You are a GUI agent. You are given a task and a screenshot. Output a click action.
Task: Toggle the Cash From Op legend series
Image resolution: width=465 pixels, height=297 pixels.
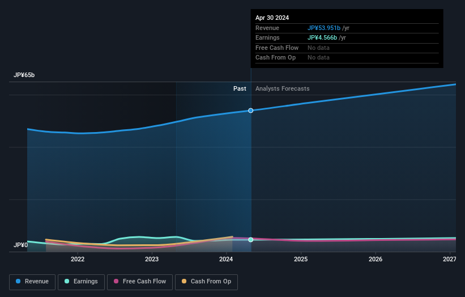[x=206, y=282]
